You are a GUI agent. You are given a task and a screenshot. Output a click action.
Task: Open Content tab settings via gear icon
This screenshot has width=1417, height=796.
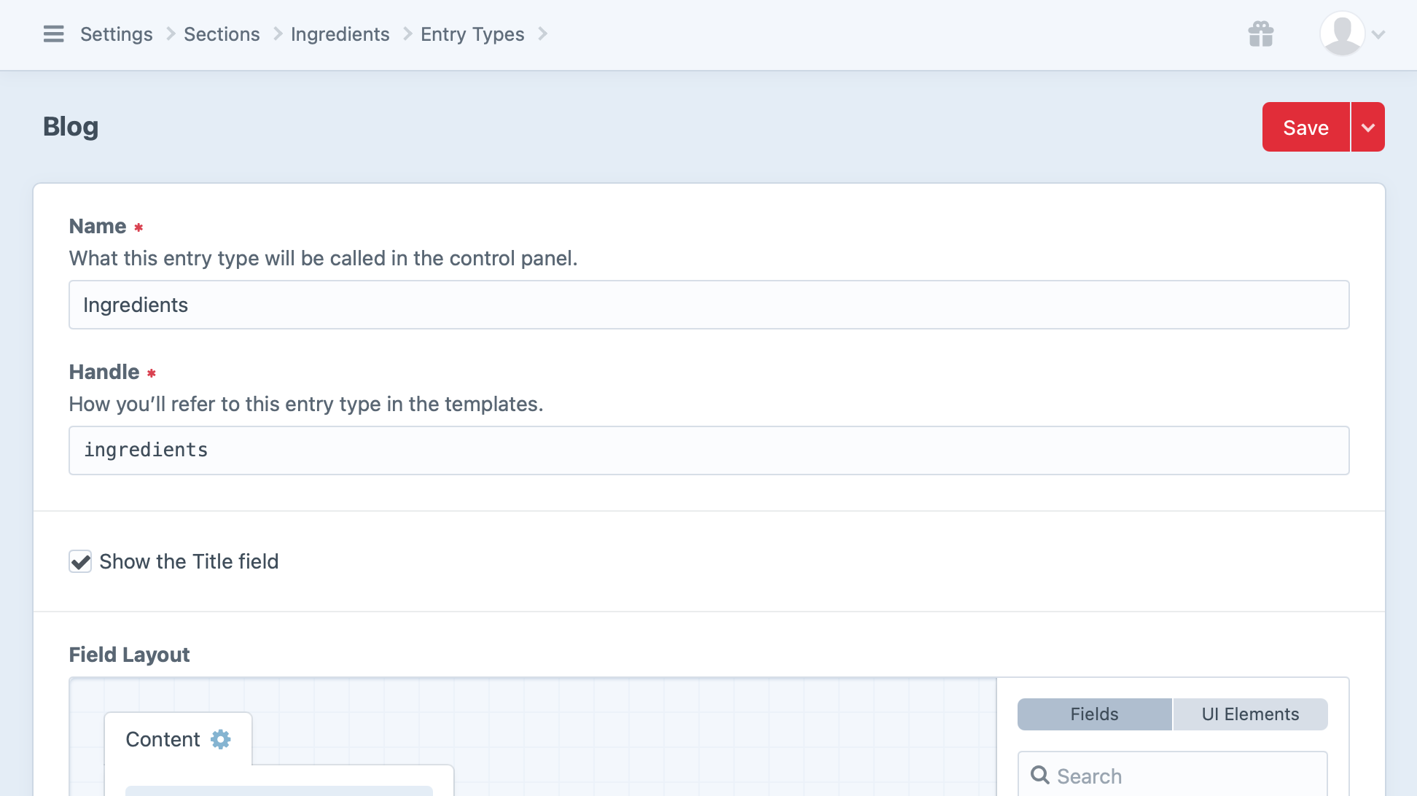pos(220,738)
